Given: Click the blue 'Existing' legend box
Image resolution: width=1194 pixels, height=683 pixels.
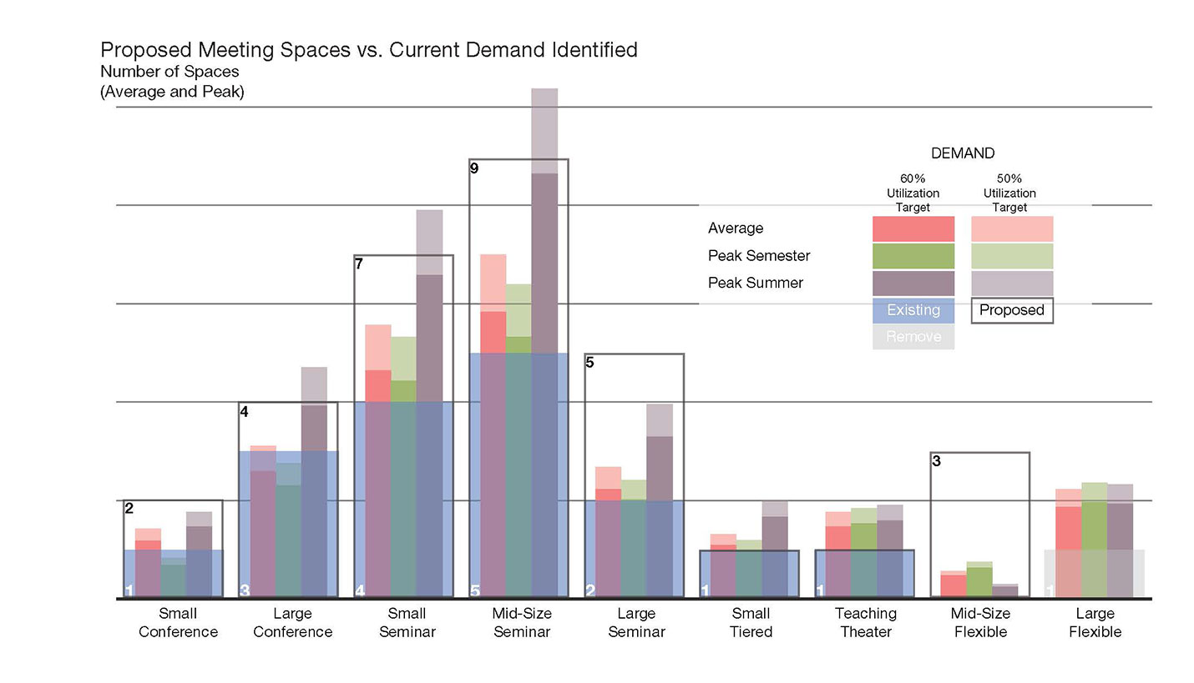Looking at the screenshot, I should [913, 310].
